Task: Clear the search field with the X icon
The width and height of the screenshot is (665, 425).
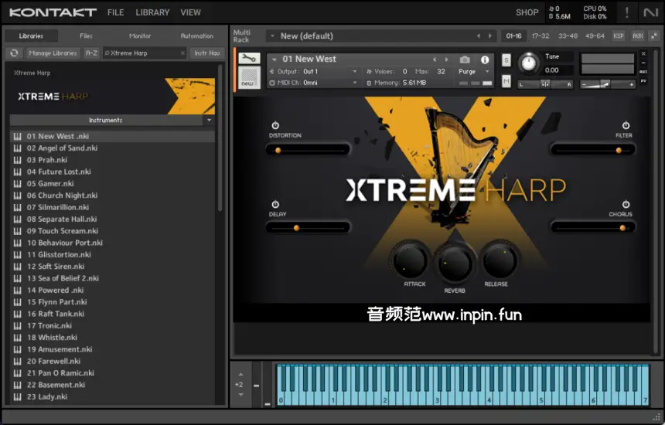Action: click(x=182, y=53)
